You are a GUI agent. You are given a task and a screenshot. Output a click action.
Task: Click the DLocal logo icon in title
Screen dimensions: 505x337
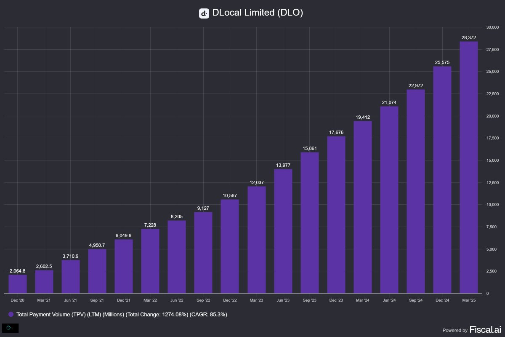pyautogui.click(x=204, y=13)
